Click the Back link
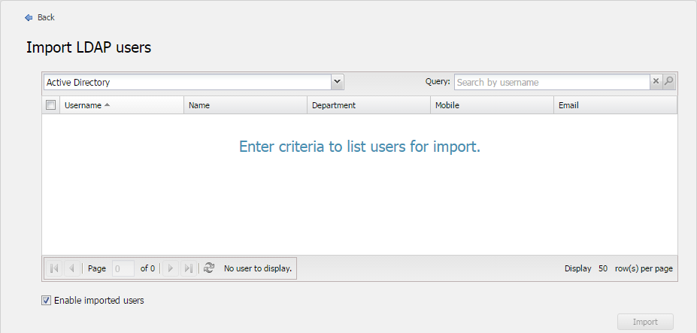697x333 pixels. pyautogui.click(x=46, y=17)
